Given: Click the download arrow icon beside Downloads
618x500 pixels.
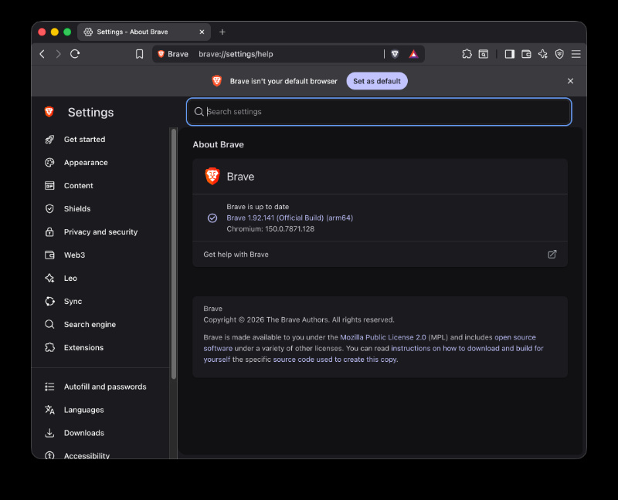Looking at the screenshot, I should (49, 433).
